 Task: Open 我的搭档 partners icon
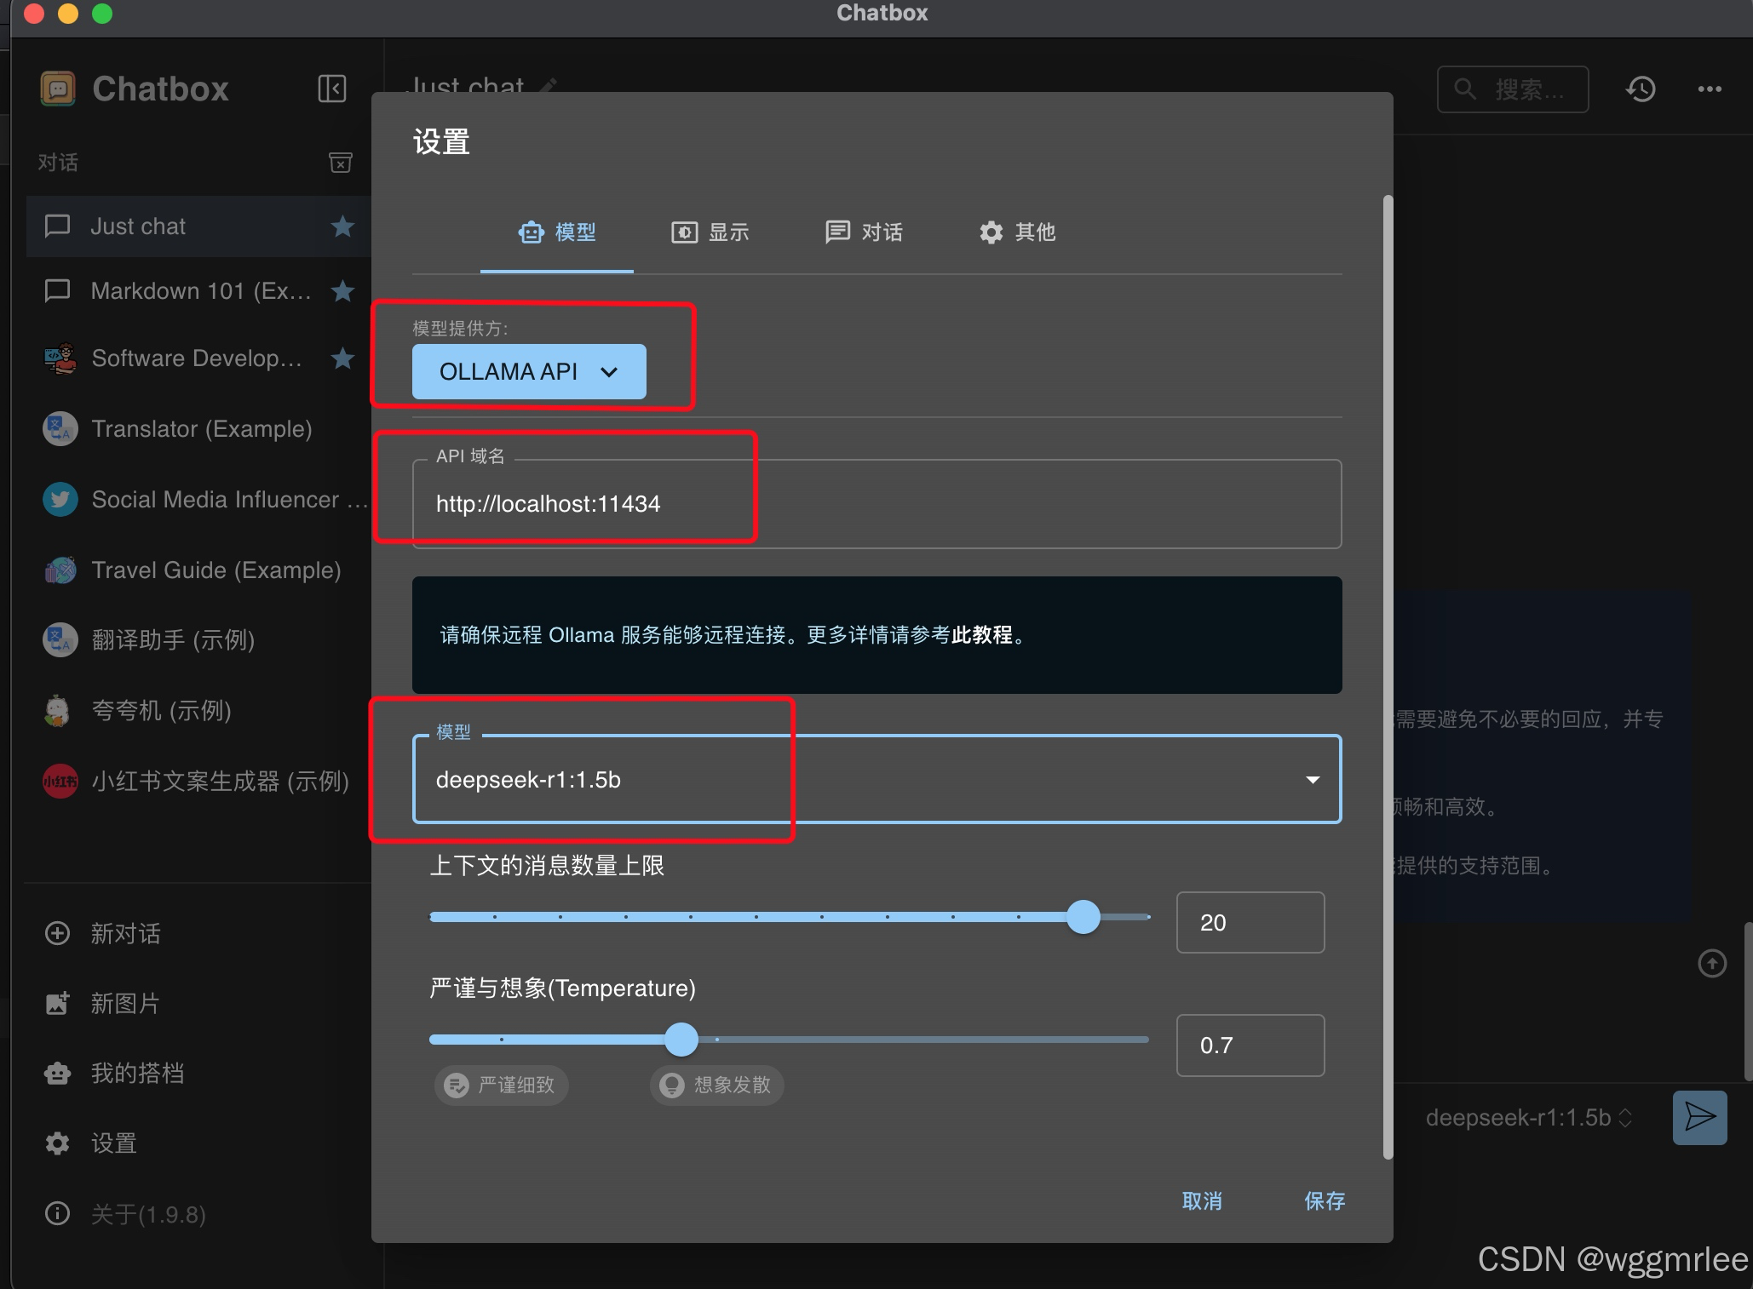point(57,1073)
